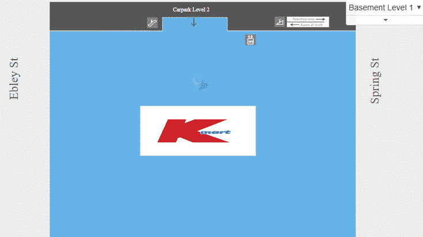Click the down arrow entrance marker

pyautogui.click(x=193, y=22)
